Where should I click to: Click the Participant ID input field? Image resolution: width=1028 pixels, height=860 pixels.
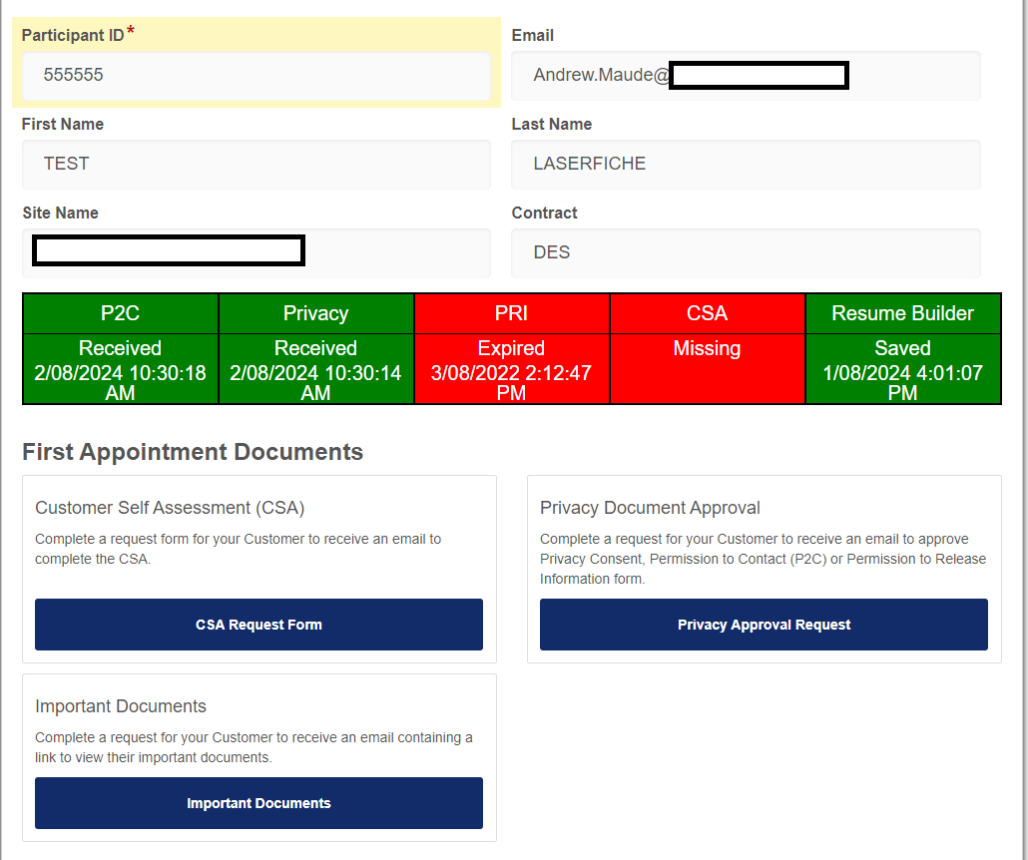[x=257, y=76]
